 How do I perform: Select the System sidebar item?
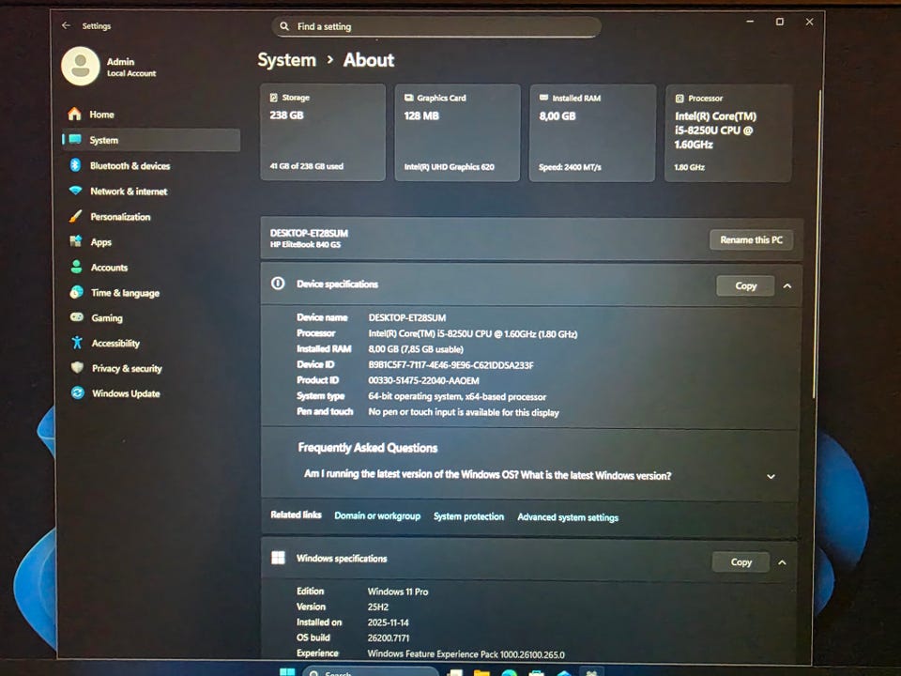tap(151, 140)
